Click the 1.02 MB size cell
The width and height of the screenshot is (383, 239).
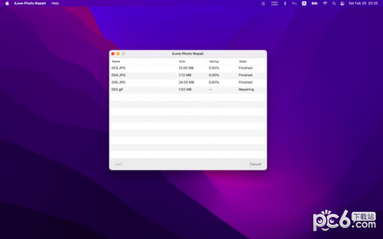tap(185, 89)
